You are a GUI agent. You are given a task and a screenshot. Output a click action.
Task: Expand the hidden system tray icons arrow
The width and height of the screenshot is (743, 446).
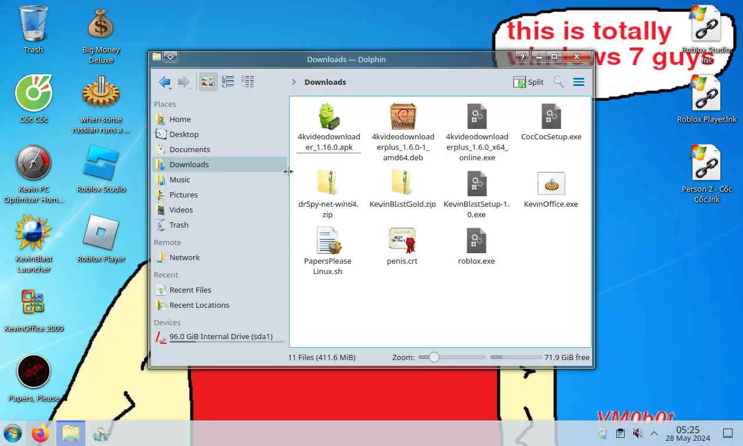(654, 433)
